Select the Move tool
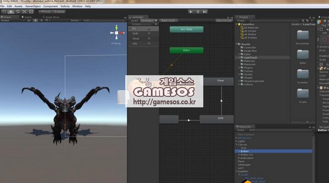329x183 pixels. [11, 12]
